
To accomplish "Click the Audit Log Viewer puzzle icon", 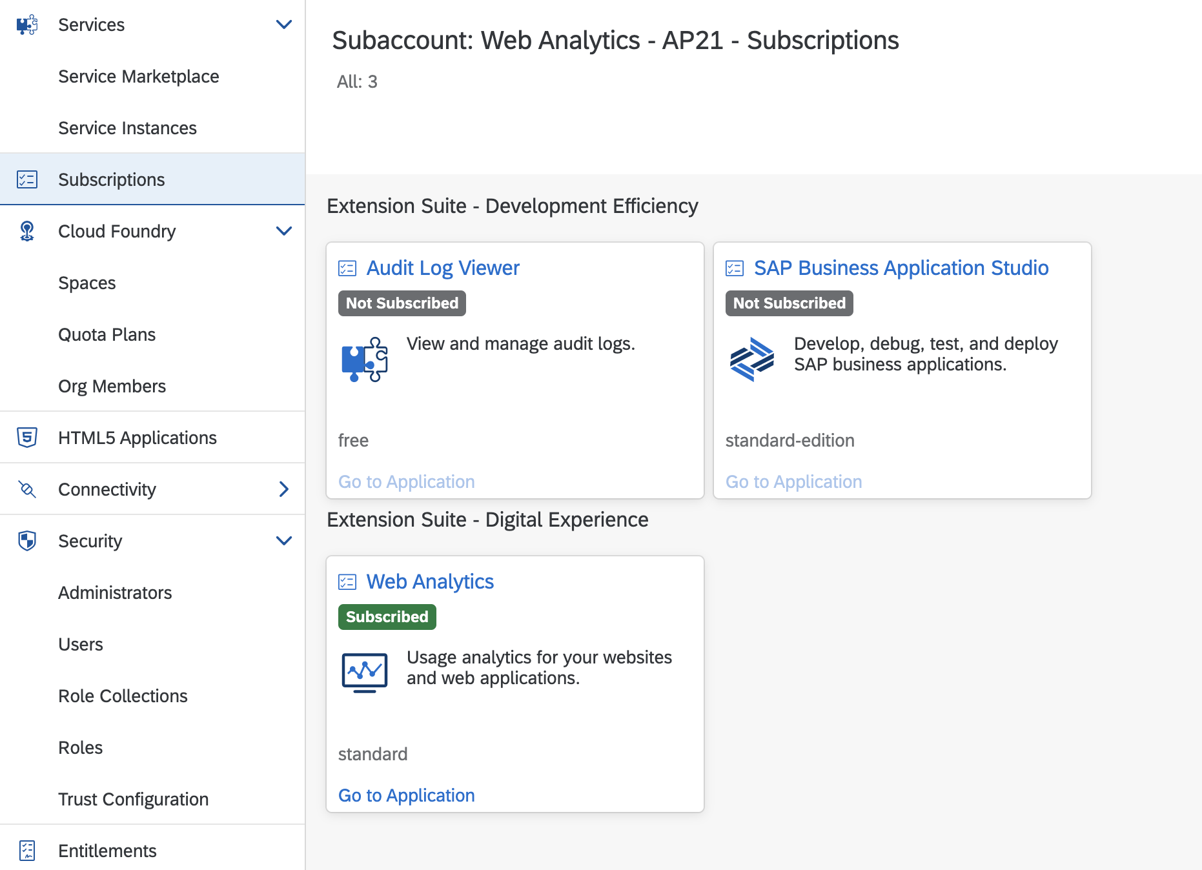I will (x=365, y=359).
